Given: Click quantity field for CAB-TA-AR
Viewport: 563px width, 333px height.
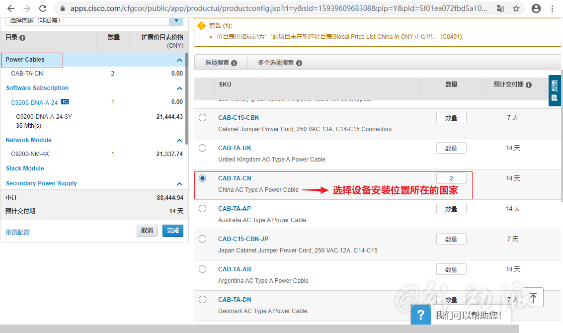Looking at the screenshot, I should pyautogui.click(x=451, y=269).
